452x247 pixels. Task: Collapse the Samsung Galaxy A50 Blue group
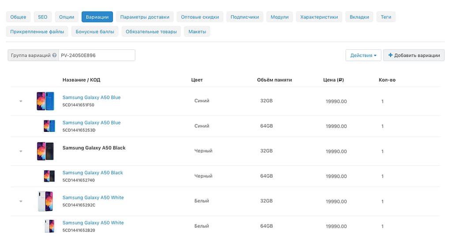pos(21,101)
